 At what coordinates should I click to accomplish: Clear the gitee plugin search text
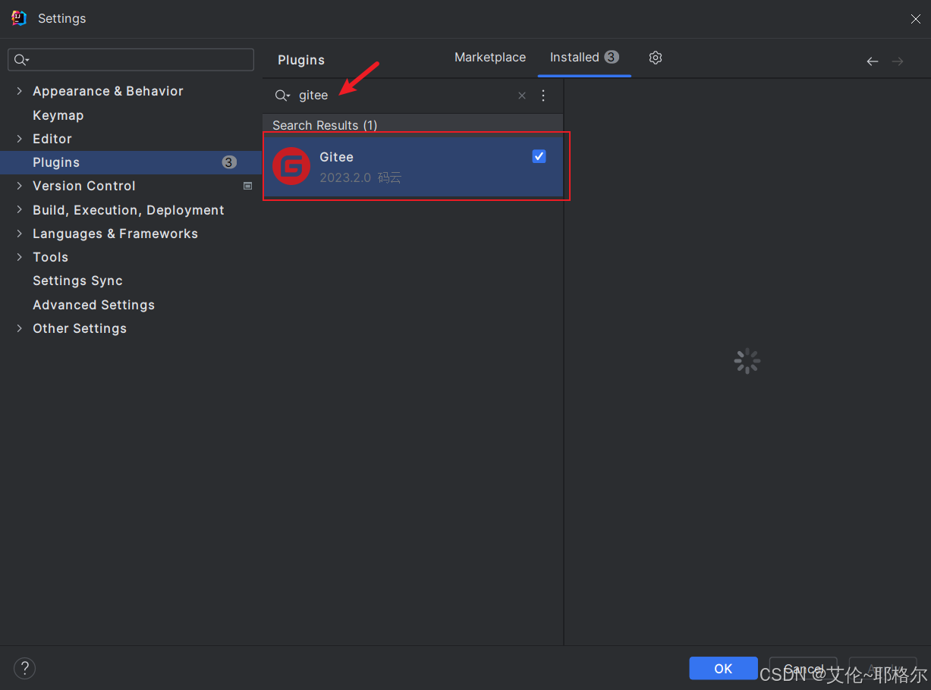(522, 96)
